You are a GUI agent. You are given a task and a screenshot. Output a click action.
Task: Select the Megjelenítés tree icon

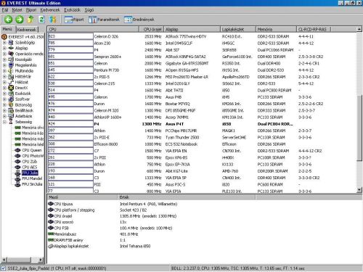pyautogui.click(x=11, y=65)
